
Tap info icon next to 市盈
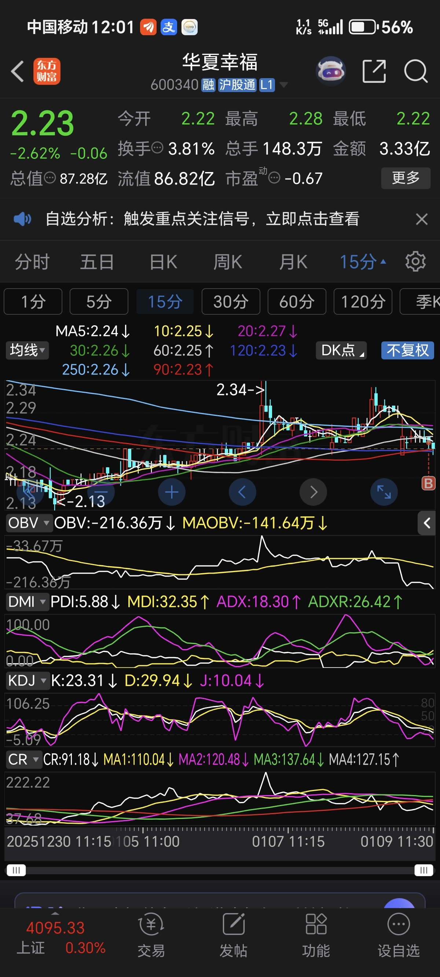tap(274, 177)
